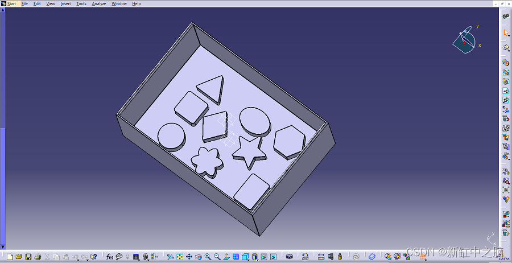
Task: Click the Normal View icon
Action: coord(226,257)
